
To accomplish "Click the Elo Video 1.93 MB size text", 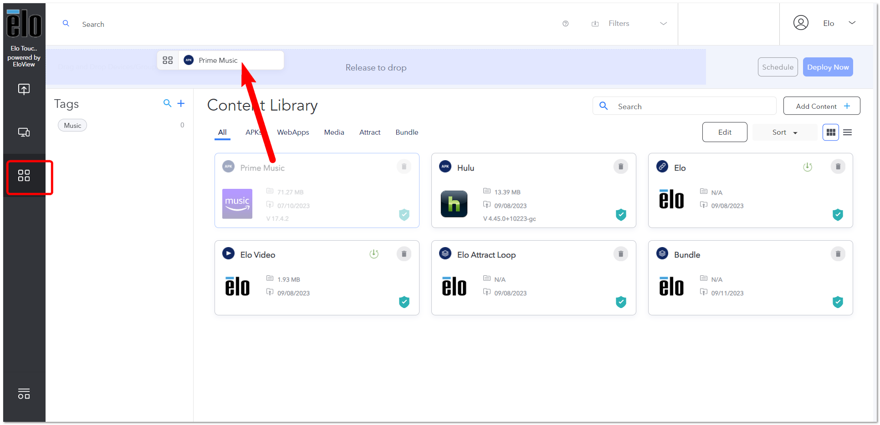I will coord(289,279).
